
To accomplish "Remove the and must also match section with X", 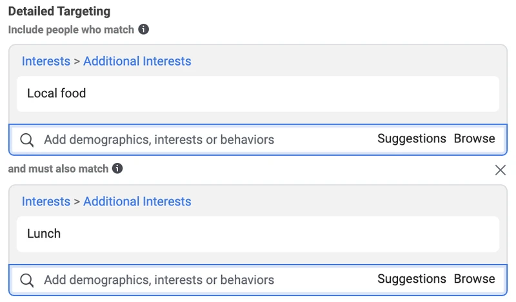I will [x=501, y=170].
